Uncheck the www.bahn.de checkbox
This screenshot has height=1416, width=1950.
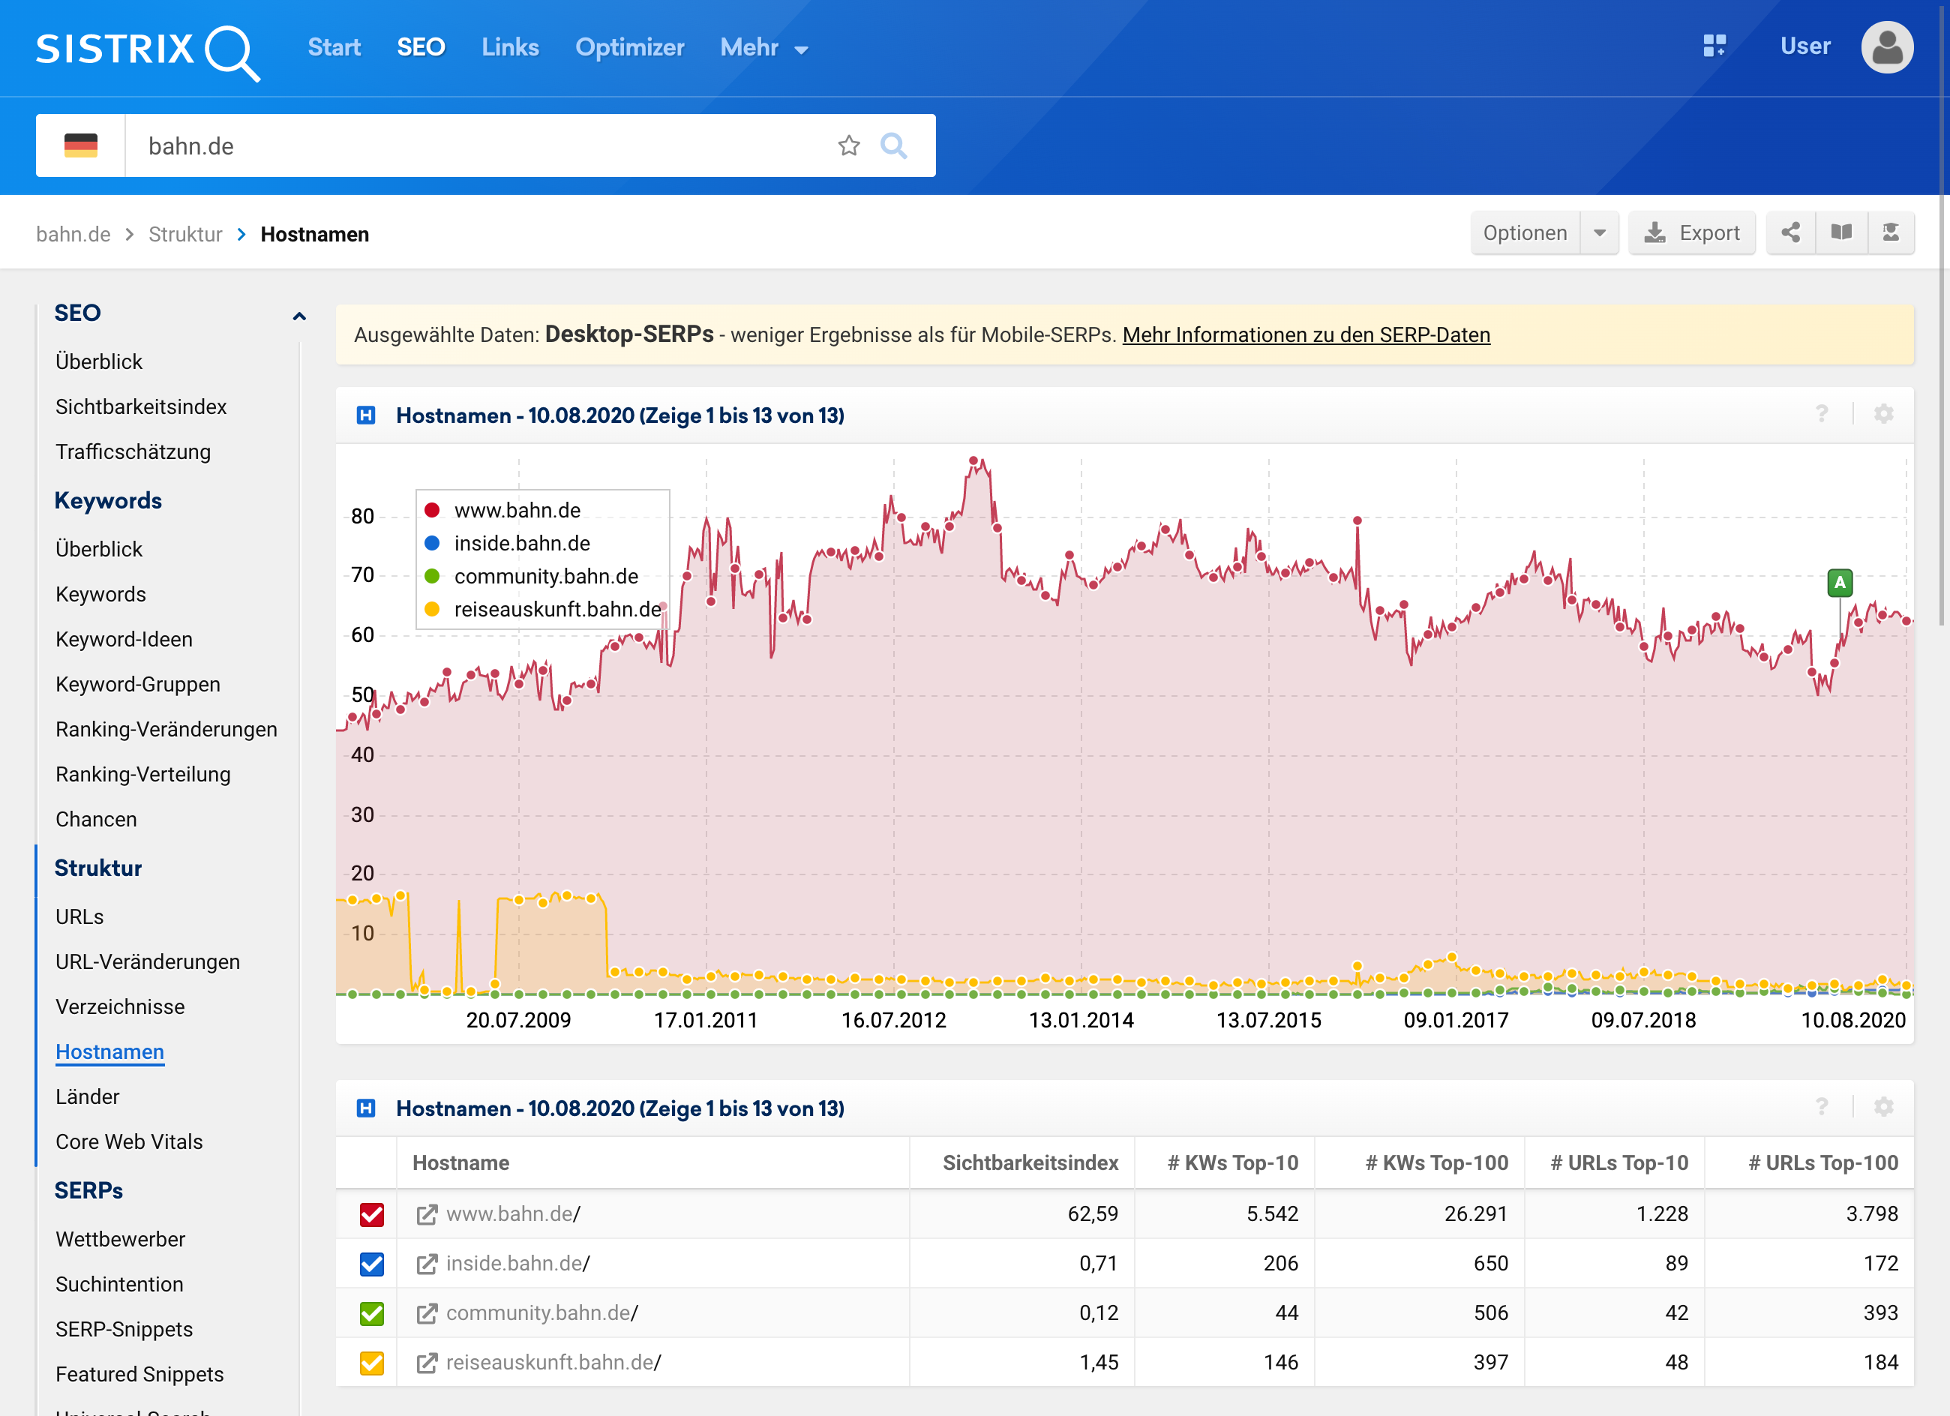click(371, 1214)
